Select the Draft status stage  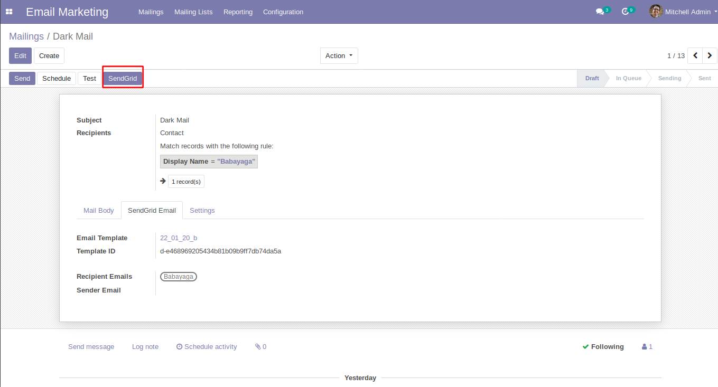pos(592,78)
